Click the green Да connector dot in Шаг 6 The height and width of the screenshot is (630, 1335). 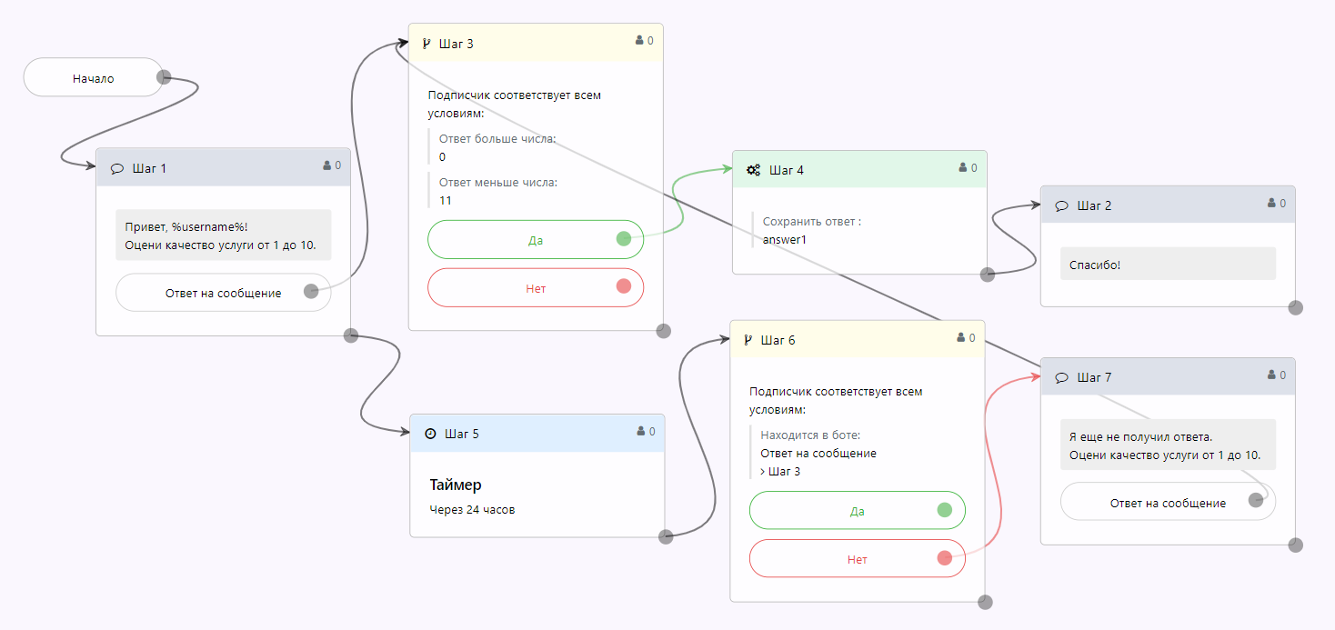pyautogui.click(x=945, y=510)
